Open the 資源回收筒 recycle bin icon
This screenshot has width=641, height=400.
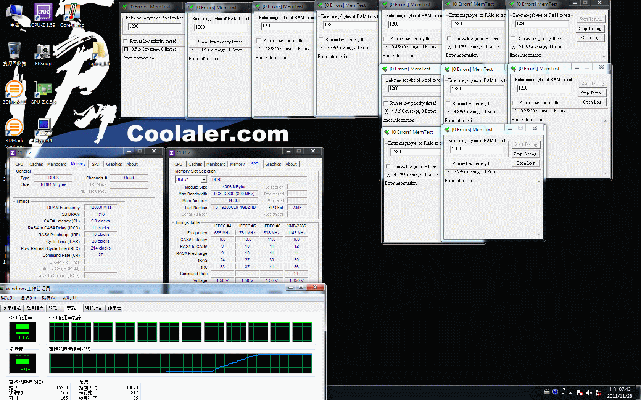click(x=14, y=54)
